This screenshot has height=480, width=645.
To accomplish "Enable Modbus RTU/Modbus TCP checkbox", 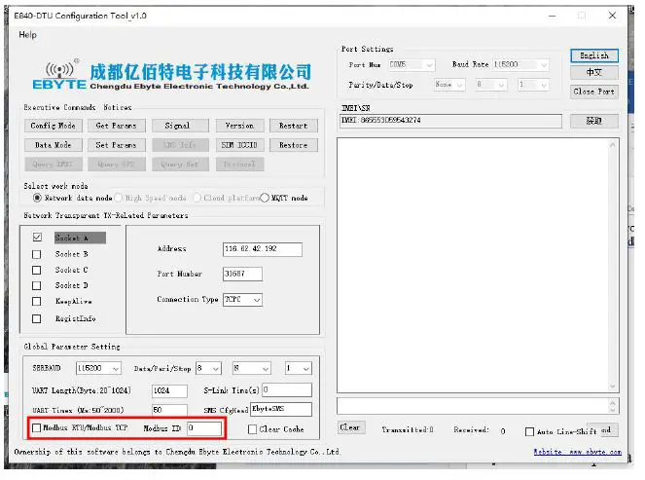I will [37, 428].
